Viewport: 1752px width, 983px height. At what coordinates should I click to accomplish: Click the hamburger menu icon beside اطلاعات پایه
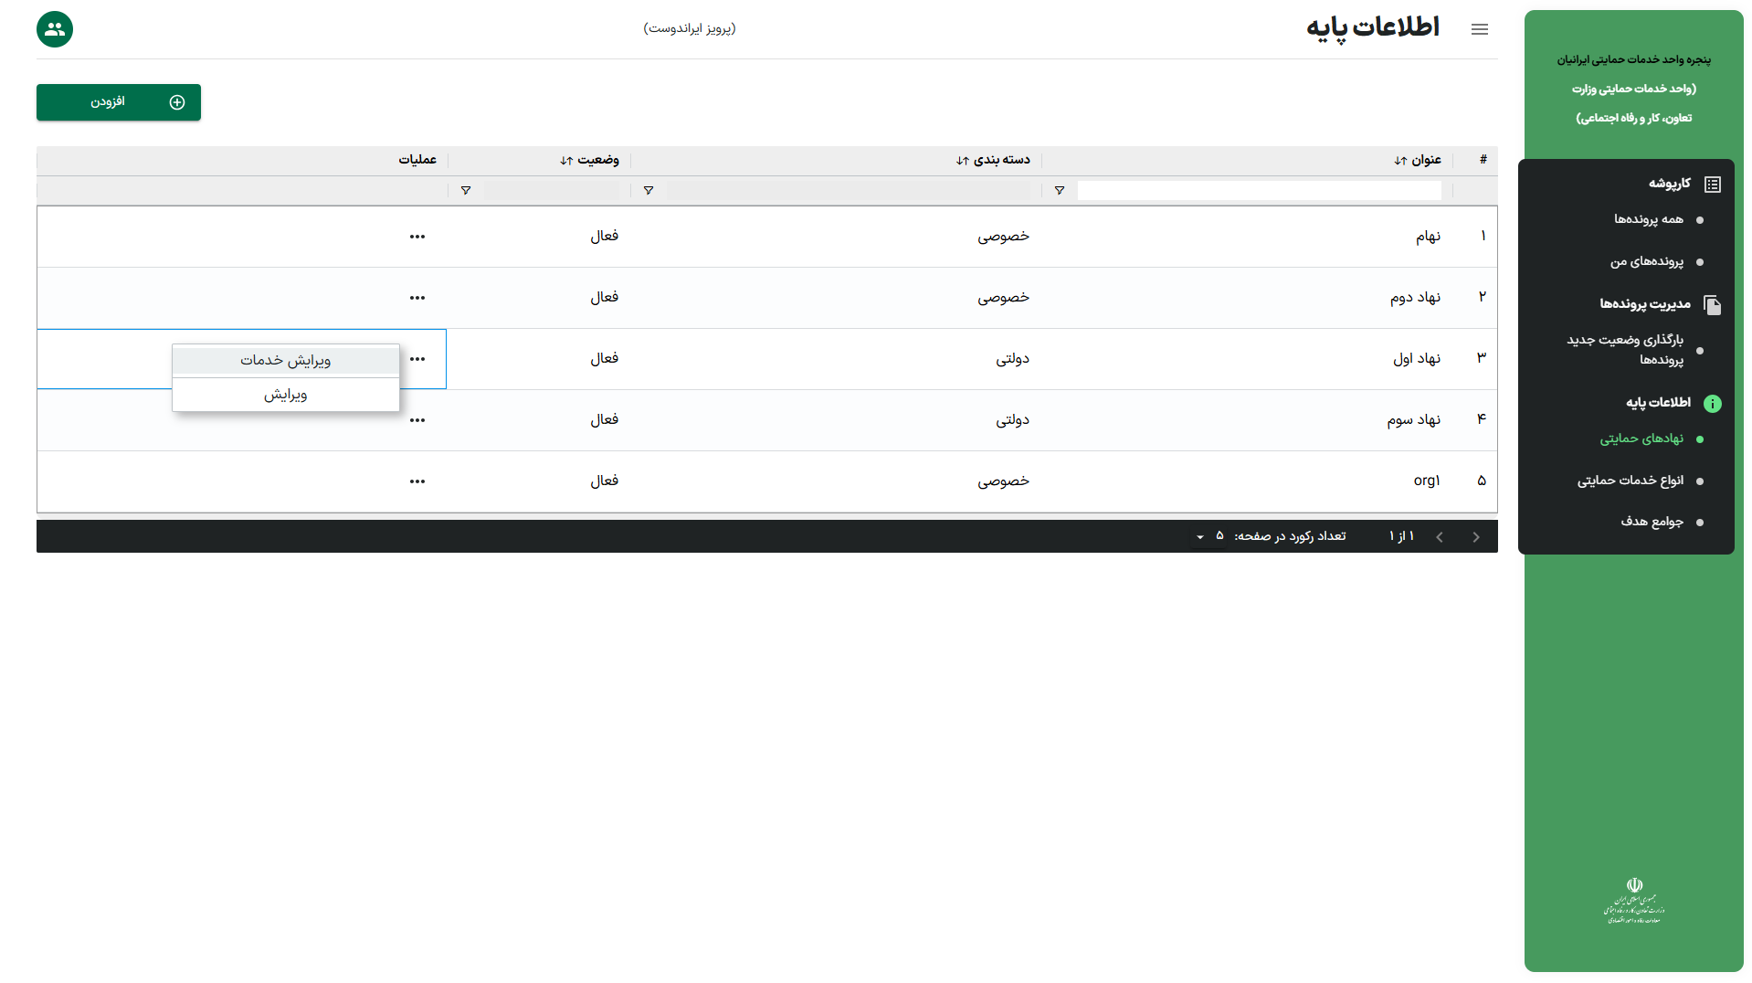(x=1479, y=29)
